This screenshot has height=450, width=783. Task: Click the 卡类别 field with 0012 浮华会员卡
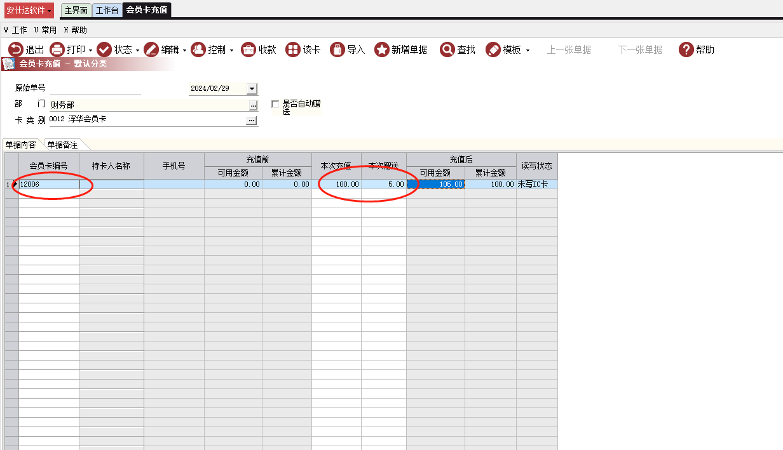(x=147, y=120)
